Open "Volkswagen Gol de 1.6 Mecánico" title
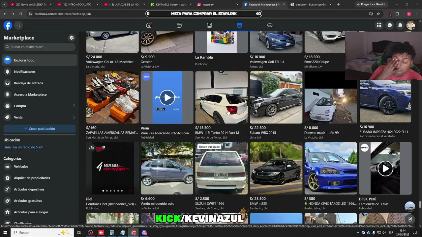 click(x=110, y=62)
